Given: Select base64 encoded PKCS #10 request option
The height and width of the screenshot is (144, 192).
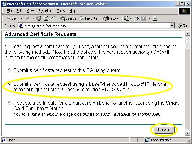Looking at the screenshot, I should 9,84.
